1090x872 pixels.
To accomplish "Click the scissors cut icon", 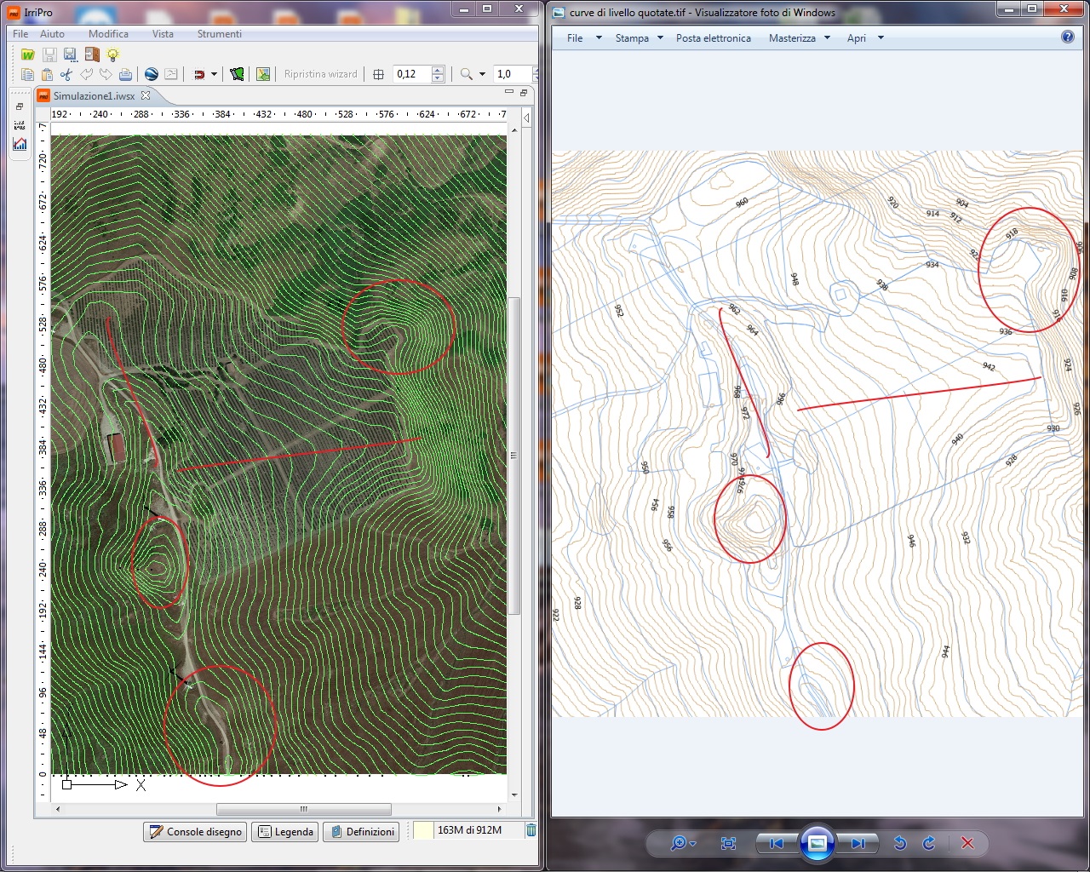I will tap(66, 74).
